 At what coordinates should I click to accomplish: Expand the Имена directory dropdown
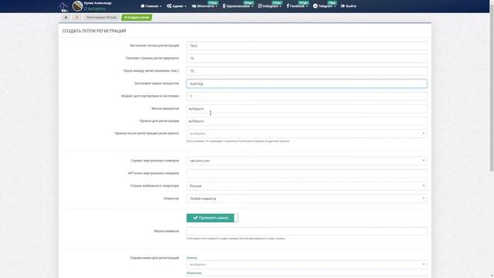click(x=306, y=264)
